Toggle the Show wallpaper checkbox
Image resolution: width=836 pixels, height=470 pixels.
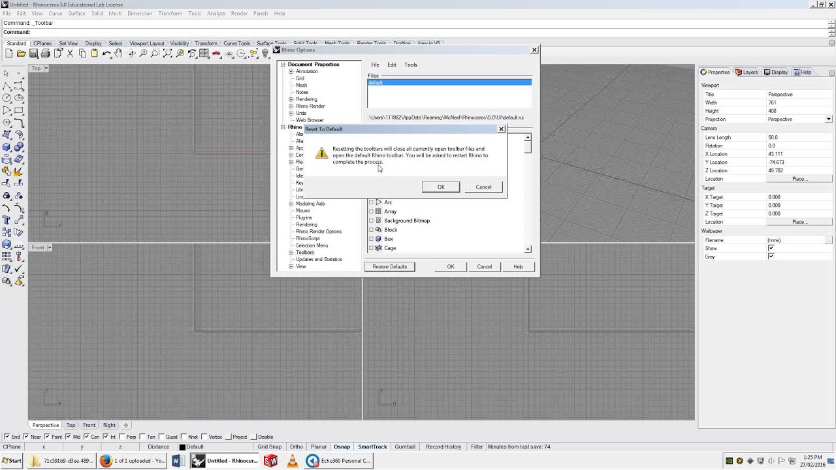click(771, 248)
